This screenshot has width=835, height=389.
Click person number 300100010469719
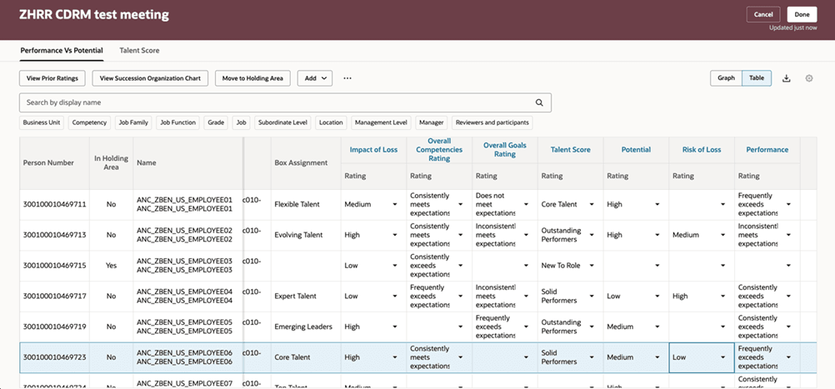tap(54, 327)
